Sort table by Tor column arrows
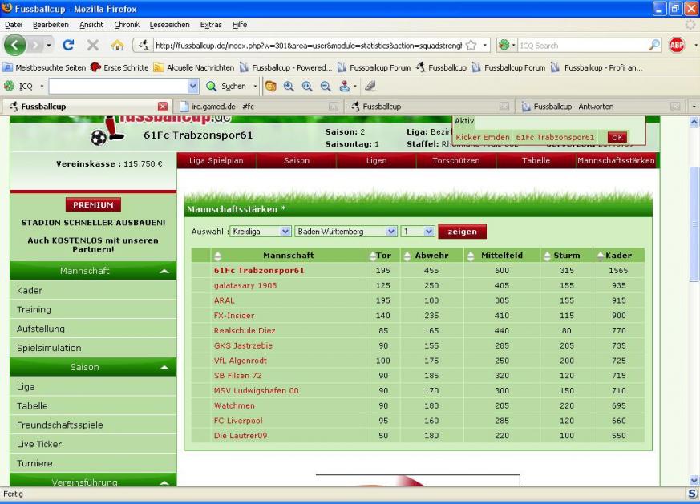The width and height of the screenshot is (700, 504). [x=372, y=256]
